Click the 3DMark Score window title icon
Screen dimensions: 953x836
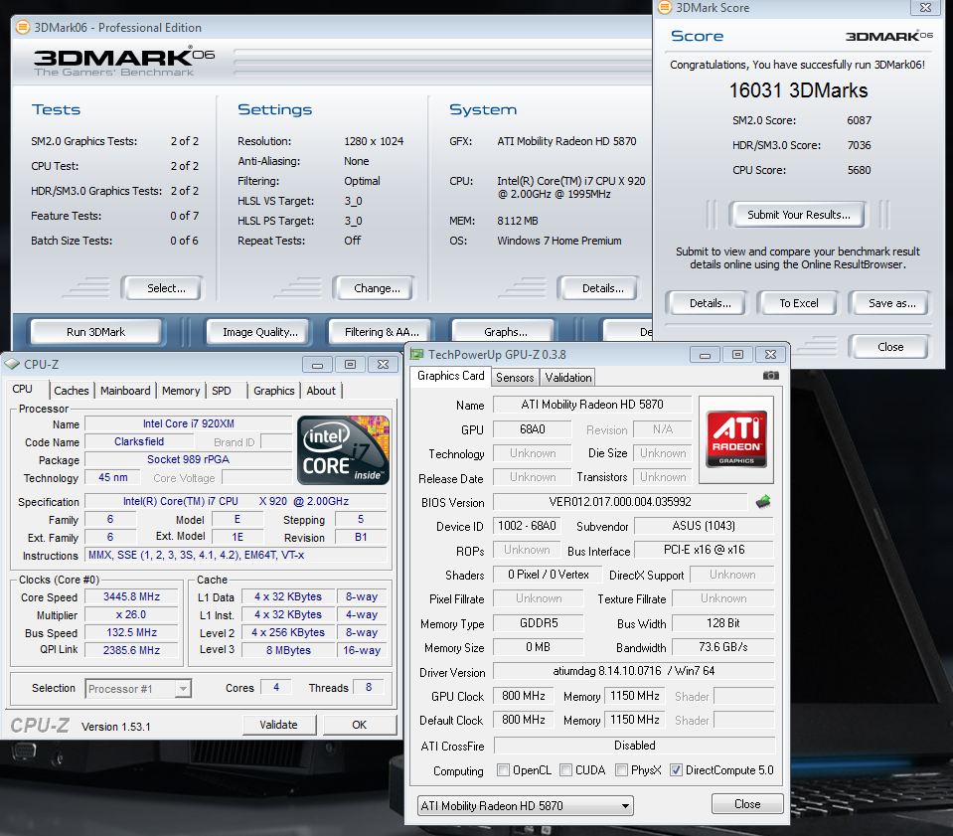click(665, 7)
